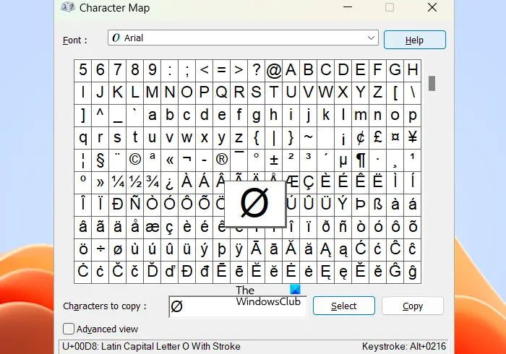The image size is (506, 354).
Task: Select the backslash \ character cell
Action: pos(413,93)
